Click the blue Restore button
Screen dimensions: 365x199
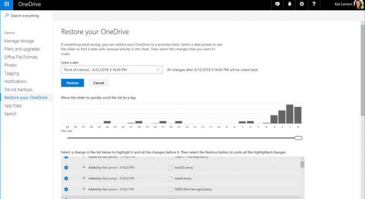click(73, 83)
